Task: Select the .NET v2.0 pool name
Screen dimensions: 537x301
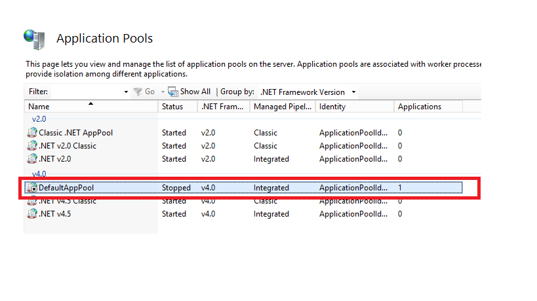Action: coord(55,159)
